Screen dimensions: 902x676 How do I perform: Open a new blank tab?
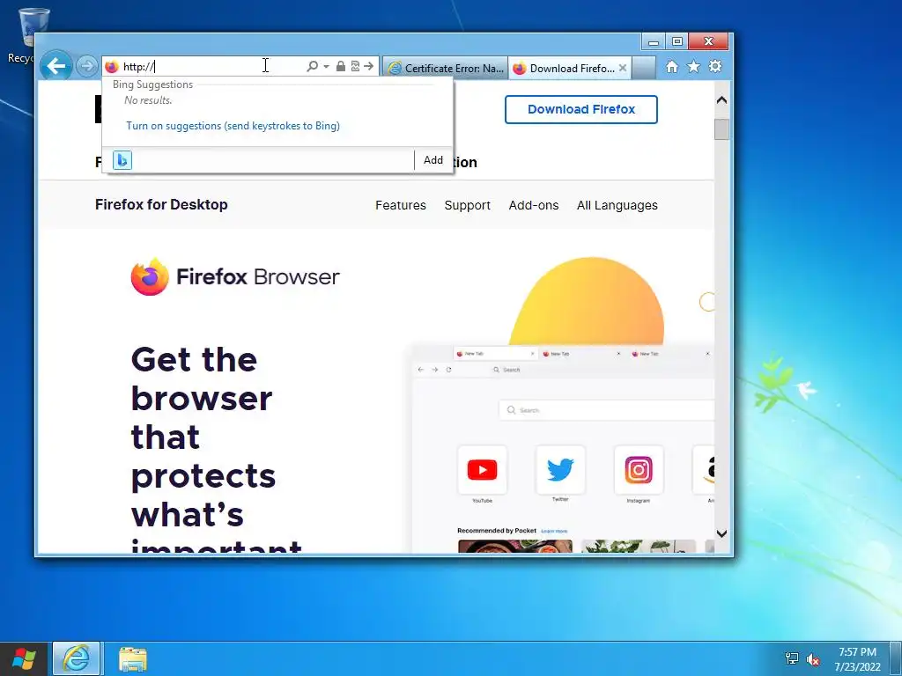coord(644,68)
